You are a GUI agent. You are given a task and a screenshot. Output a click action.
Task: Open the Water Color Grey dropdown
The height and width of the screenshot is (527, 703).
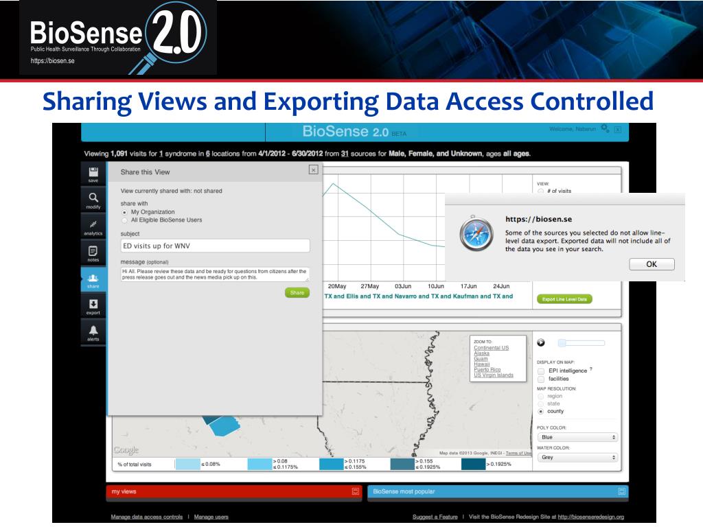pyautogui.click(x=577, y=458)
